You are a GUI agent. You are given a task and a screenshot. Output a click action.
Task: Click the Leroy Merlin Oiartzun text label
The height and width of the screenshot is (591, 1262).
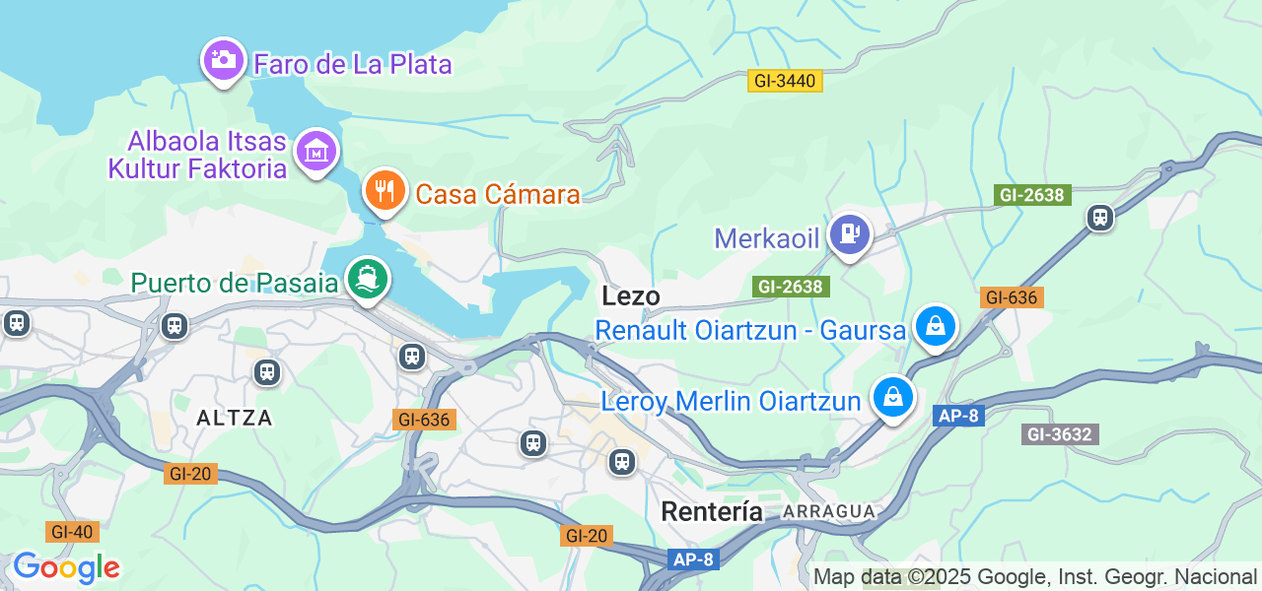point(732,402)
